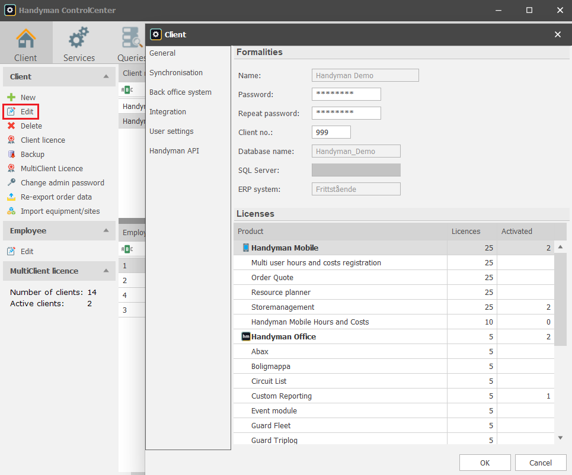
Task: Open the Integration settings page
Action: tap(167, 112)
